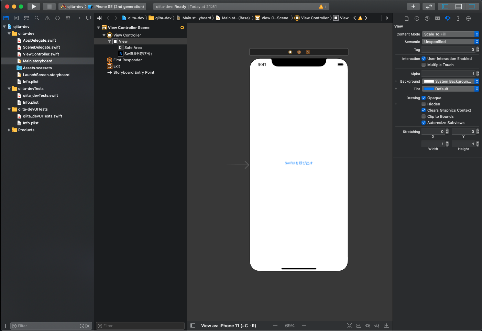Open the Test navigator diamond tab
The width and height of the screenshot is (482, 331).
click(x=57, y=18)
